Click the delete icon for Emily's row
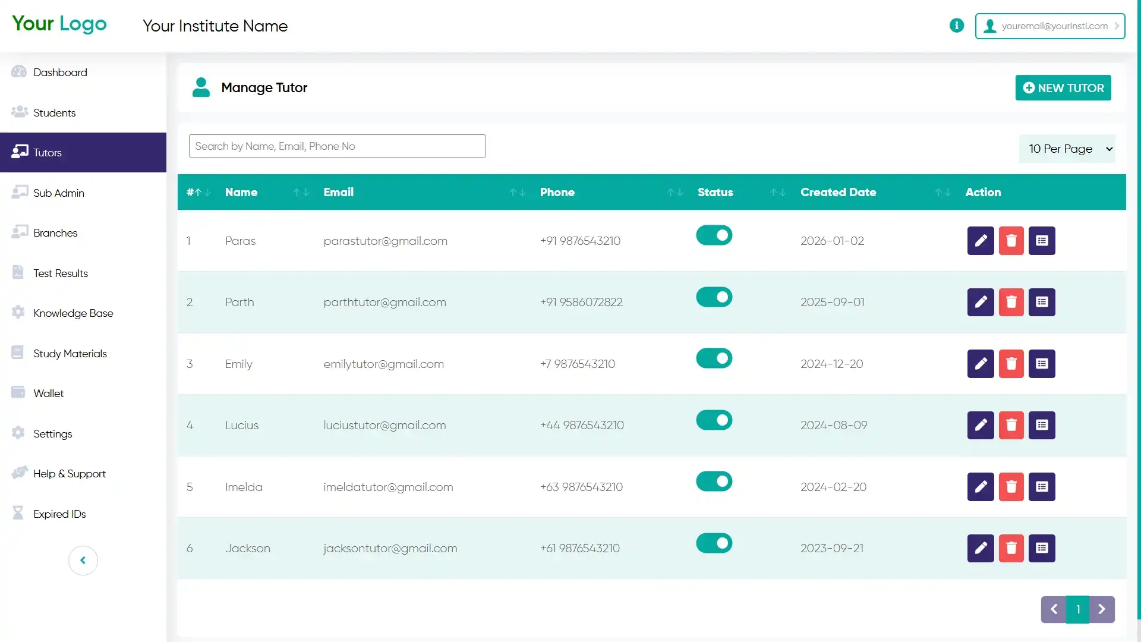This screenshot has height=642, width=1141. pos(1011,363)
